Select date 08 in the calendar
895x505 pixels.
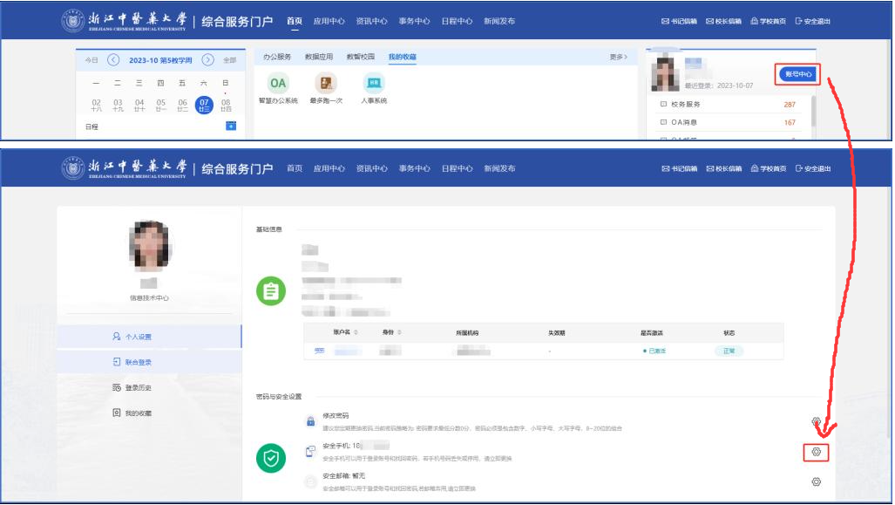tap(226, 105)
